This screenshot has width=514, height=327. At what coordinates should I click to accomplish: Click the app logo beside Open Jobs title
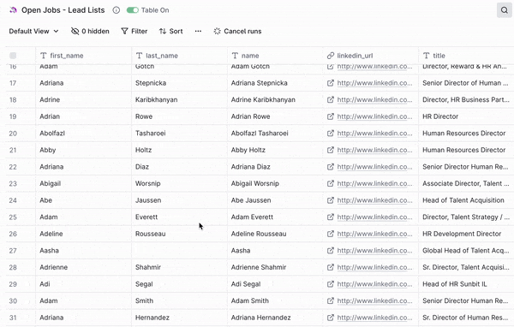tap(13, 10)
